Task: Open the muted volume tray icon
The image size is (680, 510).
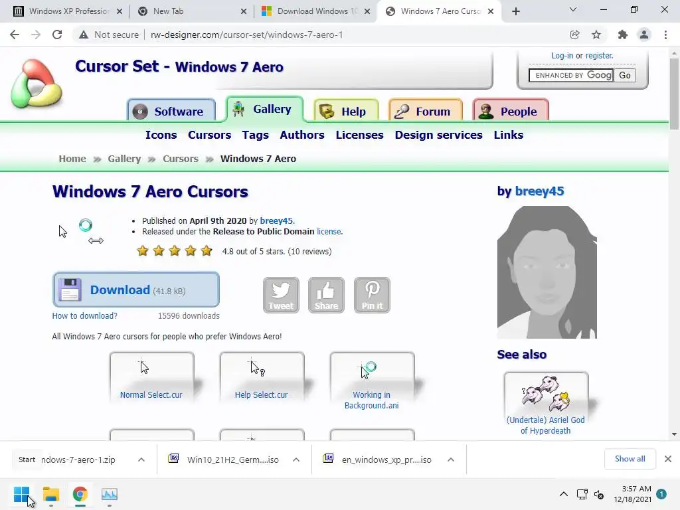Action: click(599, 494)
